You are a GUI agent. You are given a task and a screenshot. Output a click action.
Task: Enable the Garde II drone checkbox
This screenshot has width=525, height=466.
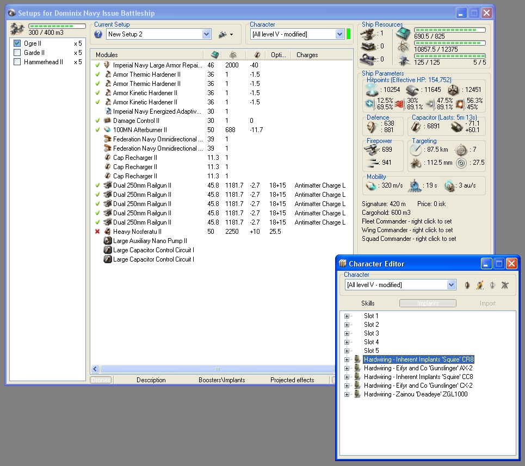[17, 53]
